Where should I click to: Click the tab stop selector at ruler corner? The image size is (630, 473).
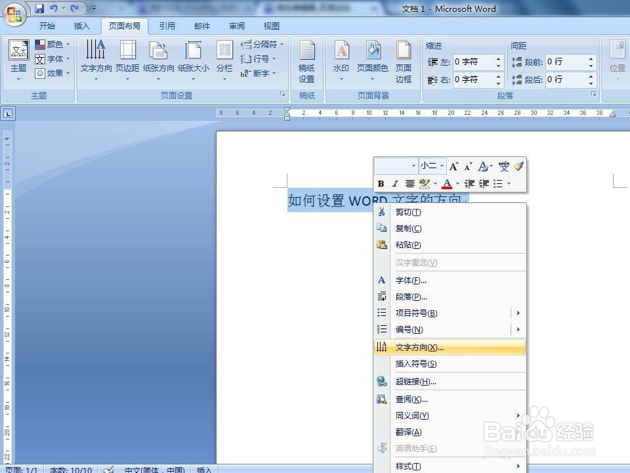[x=8, y=114]
